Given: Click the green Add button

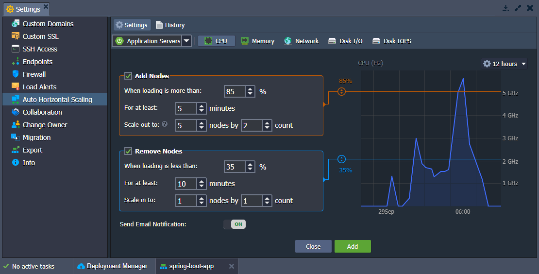Looking at the screenshot, I should tap(353, 246).
